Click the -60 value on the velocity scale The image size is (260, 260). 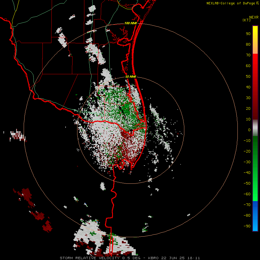tap(247, 194)
